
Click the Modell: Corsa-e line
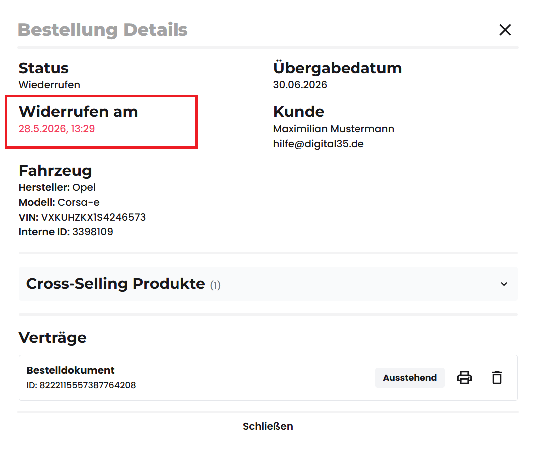coord(59,203)
